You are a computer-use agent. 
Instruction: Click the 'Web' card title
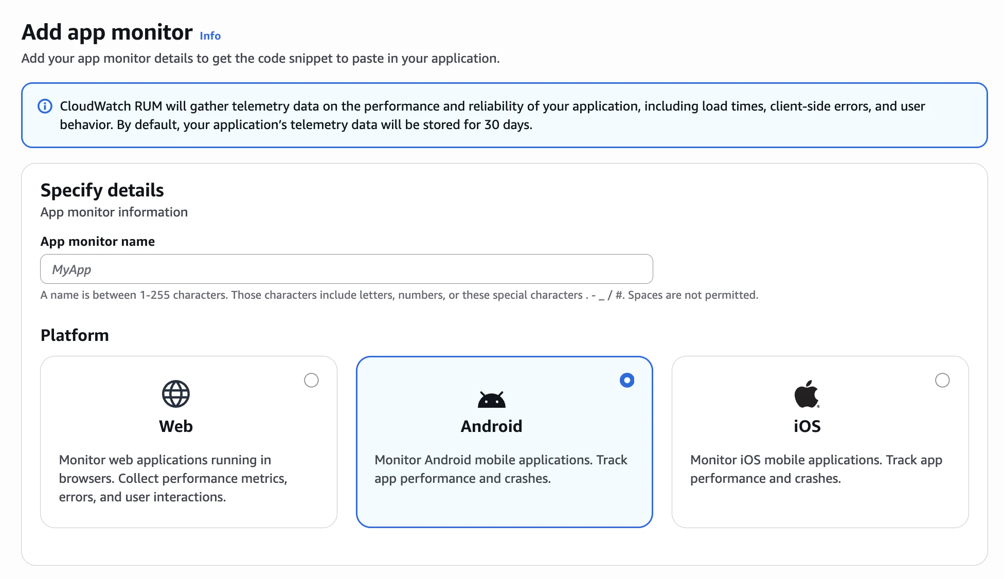(176, 426)
